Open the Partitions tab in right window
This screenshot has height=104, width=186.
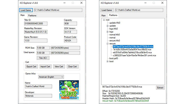pyautogui.click(x=113, y=15)
